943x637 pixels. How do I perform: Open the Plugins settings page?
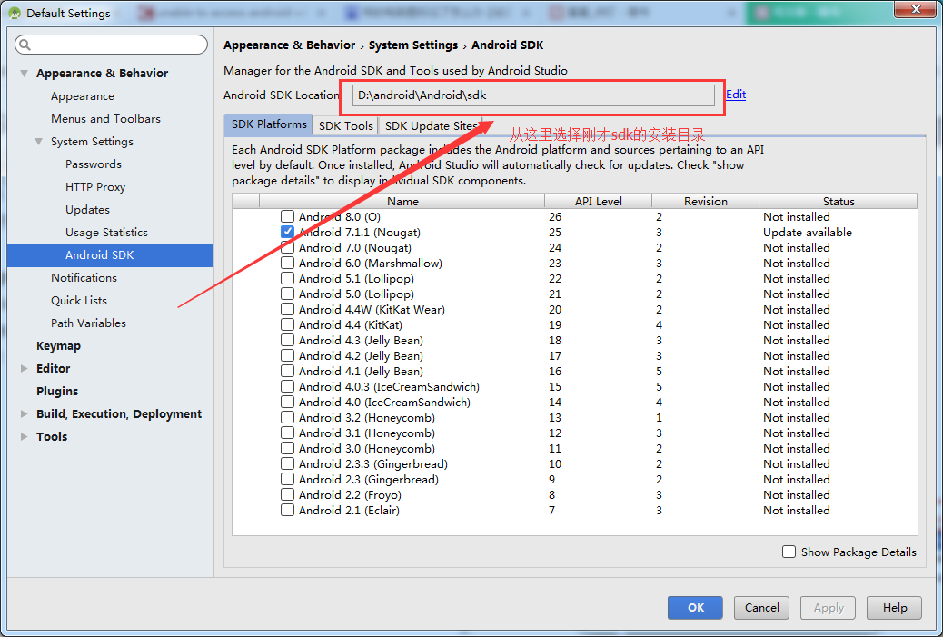(x=57, y=392)
